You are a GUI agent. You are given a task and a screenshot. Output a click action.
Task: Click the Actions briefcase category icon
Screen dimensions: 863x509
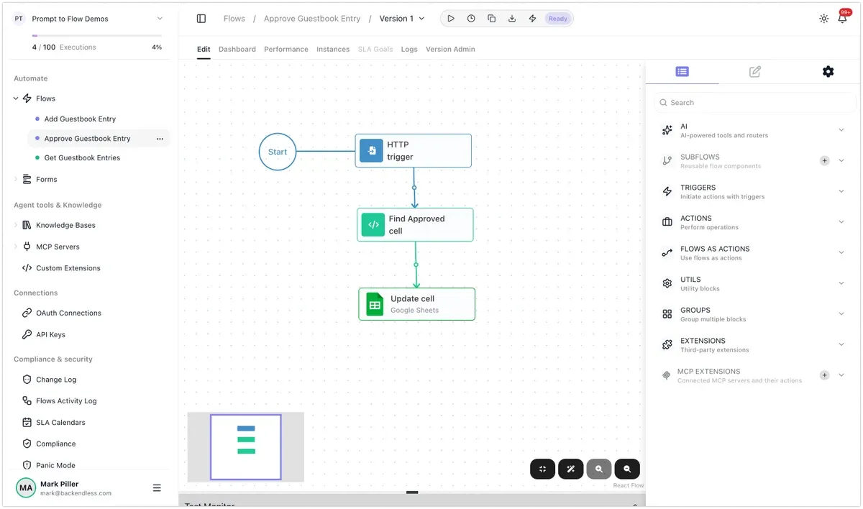[667, 222]
